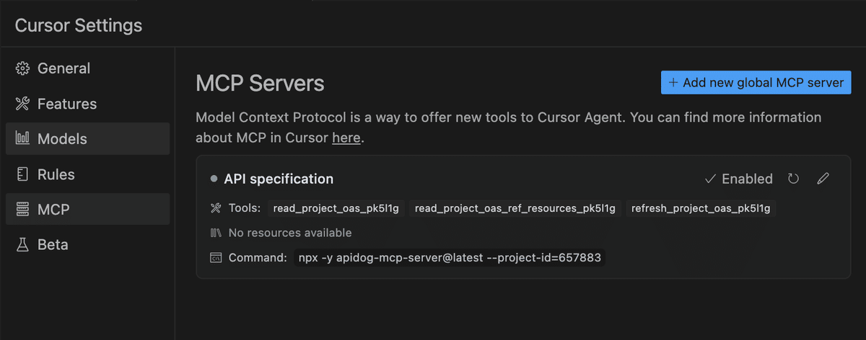Click the refresh_project_oas_pk5l1g tool tag
Image resolution: width=866 pixels, height=340 pixels.
(x=701, y=209)
